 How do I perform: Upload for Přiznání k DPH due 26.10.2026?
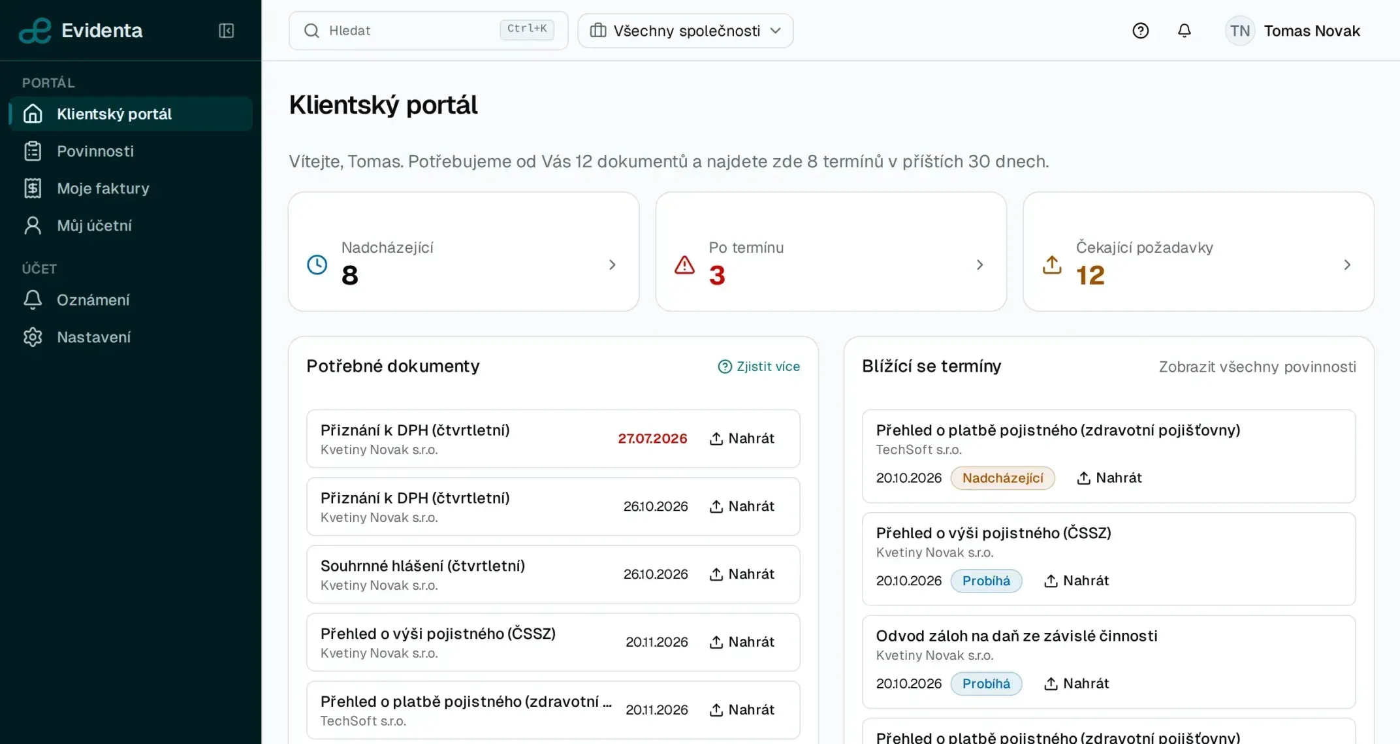point(742,506)
